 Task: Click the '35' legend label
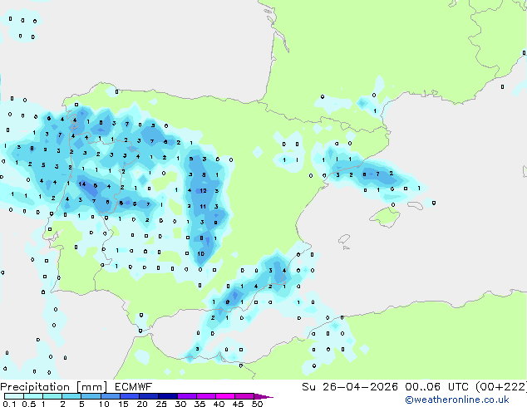(199, 404)
